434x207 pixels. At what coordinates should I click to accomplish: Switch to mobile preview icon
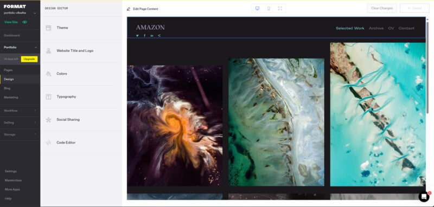point(269,8)
